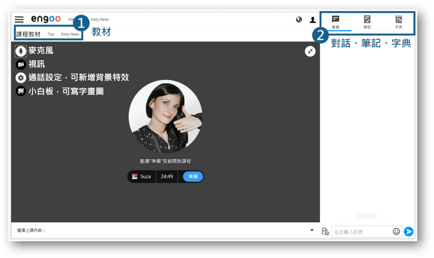This screenshot has width=434, height=258.
Task: Click the blue 準備 ready button
Action: [193, 177]
